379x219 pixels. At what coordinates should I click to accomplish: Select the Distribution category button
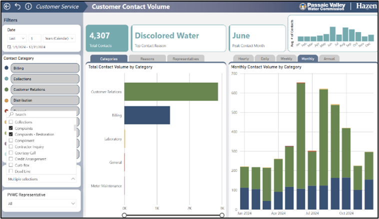click(x=44, y=100)
